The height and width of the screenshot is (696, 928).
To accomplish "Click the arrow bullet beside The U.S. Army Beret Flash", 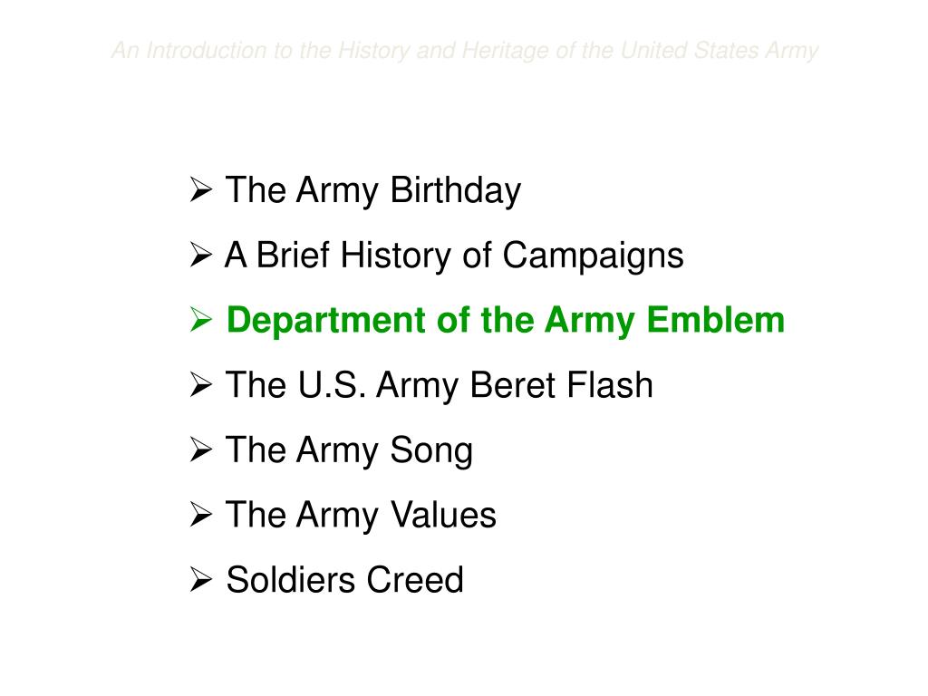I will pos(201,384).
